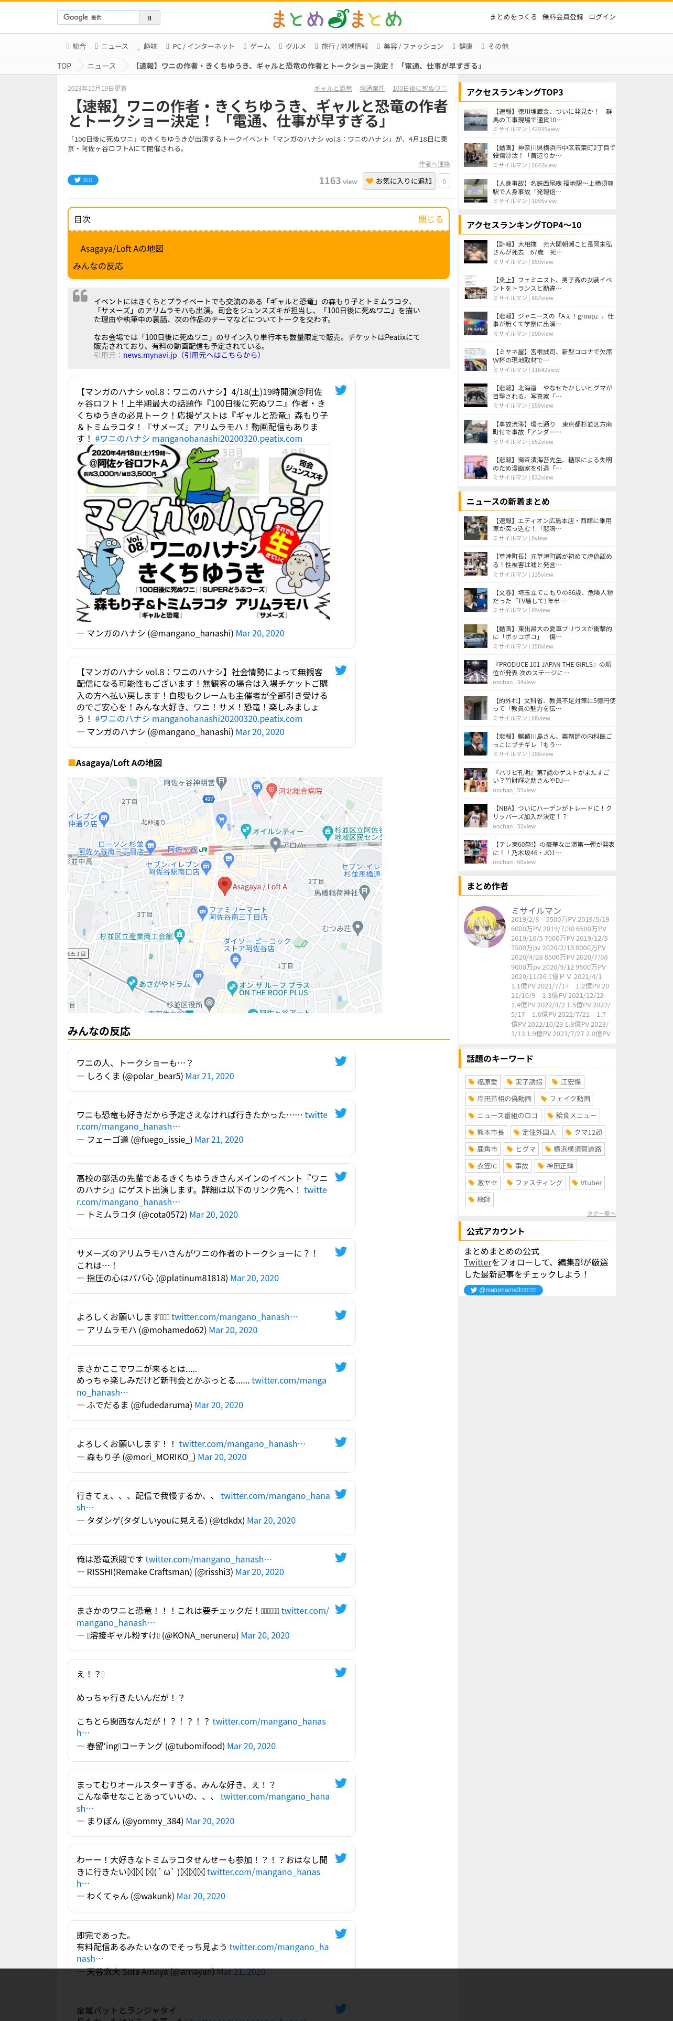The width and height of the screenshot is (673, 2021).
Task: Click Twitter icon on 森もり子 tweet
Action: point(341,1442)
